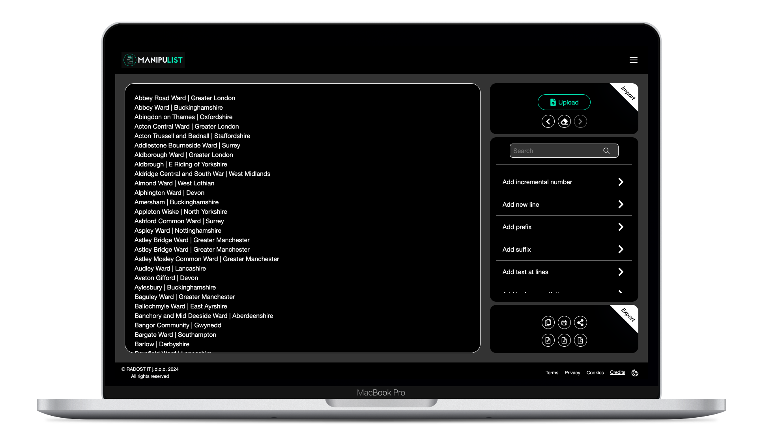Click the Add new line option

(x=563, y=204)
